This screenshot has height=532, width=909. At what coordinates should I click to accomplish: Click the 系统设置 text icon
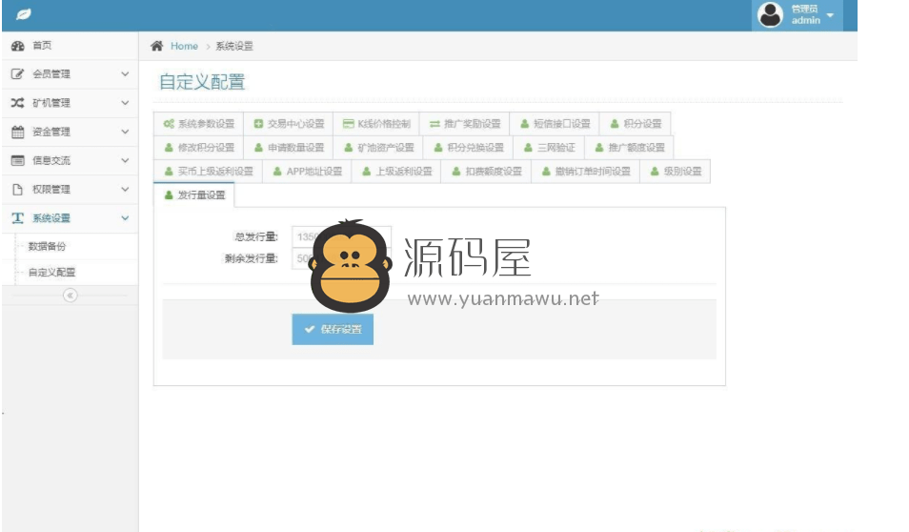(18, 217)
